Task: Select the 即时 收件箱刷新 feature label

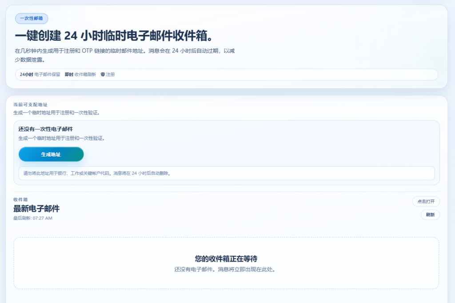Action: tap(80, 75)
